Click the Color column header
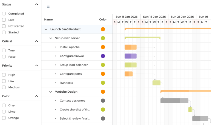 [103, 19]
